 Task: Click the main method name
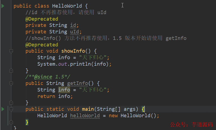pos(88,109)
